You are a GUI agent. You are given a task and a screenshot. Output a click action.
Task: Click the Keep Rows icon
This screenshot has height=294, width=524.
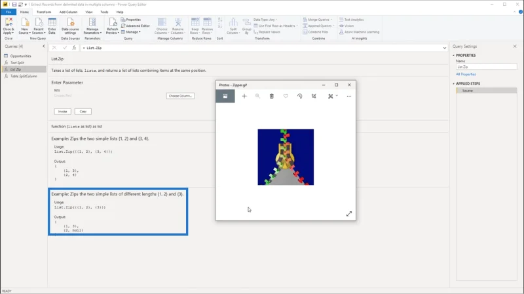click(x=195, y=23)
